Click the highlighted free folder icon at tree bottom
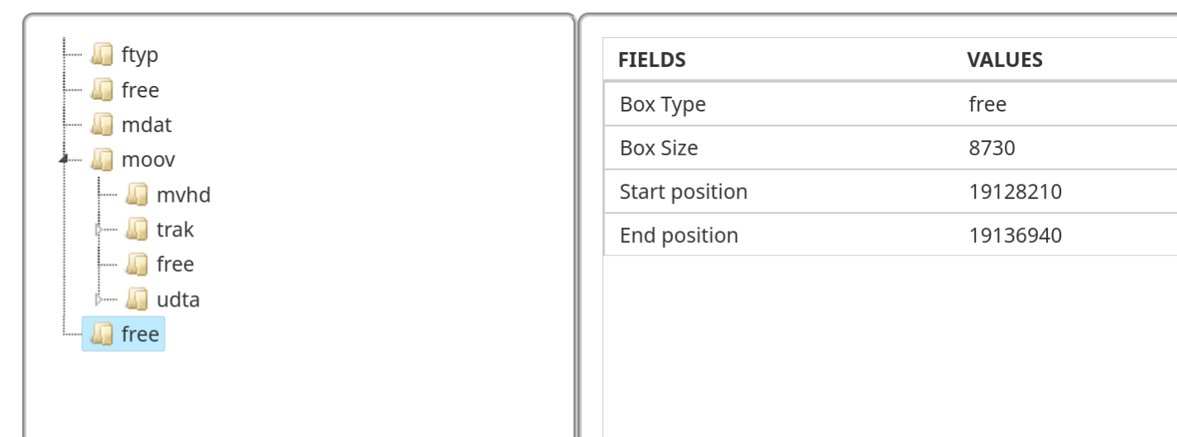Image resolution: width=1177 pixels, height=437 pixels. coord(102,335)
